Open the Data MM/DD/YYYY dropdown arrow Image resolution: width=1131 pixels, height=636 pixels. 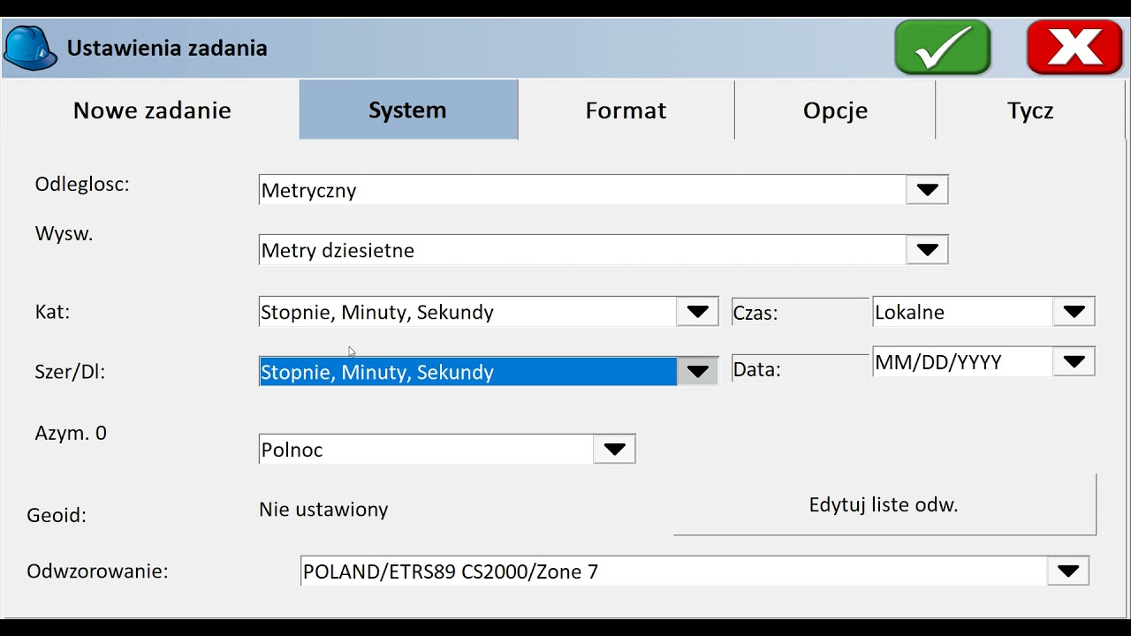tap(1074, 361)
